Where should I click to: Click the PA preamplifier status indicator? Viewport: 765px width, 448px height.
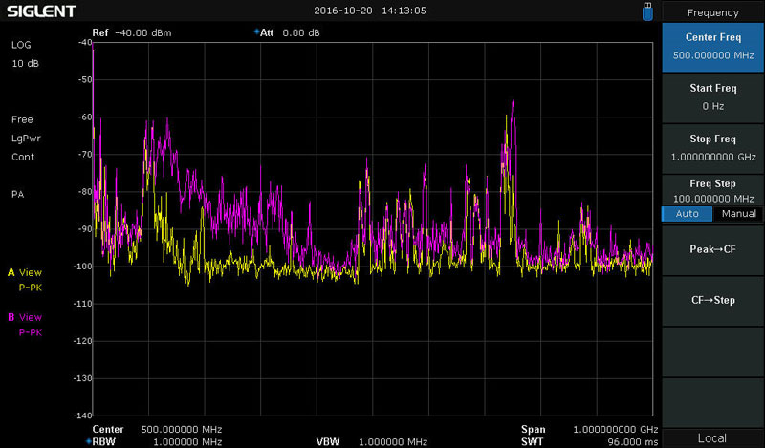point(17,194)
